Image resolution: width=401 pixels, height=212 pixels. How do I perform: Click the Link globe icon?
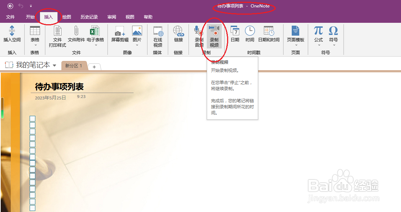pos(179,31)
